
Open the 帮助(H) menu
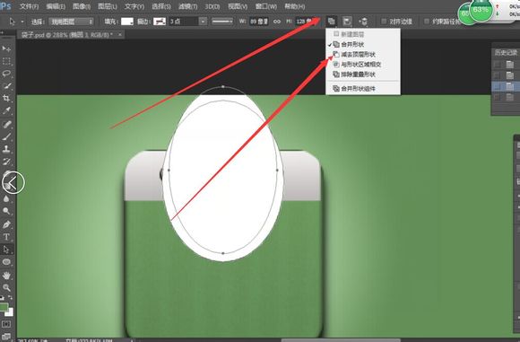pyautogui.click(x=294, y=6)
